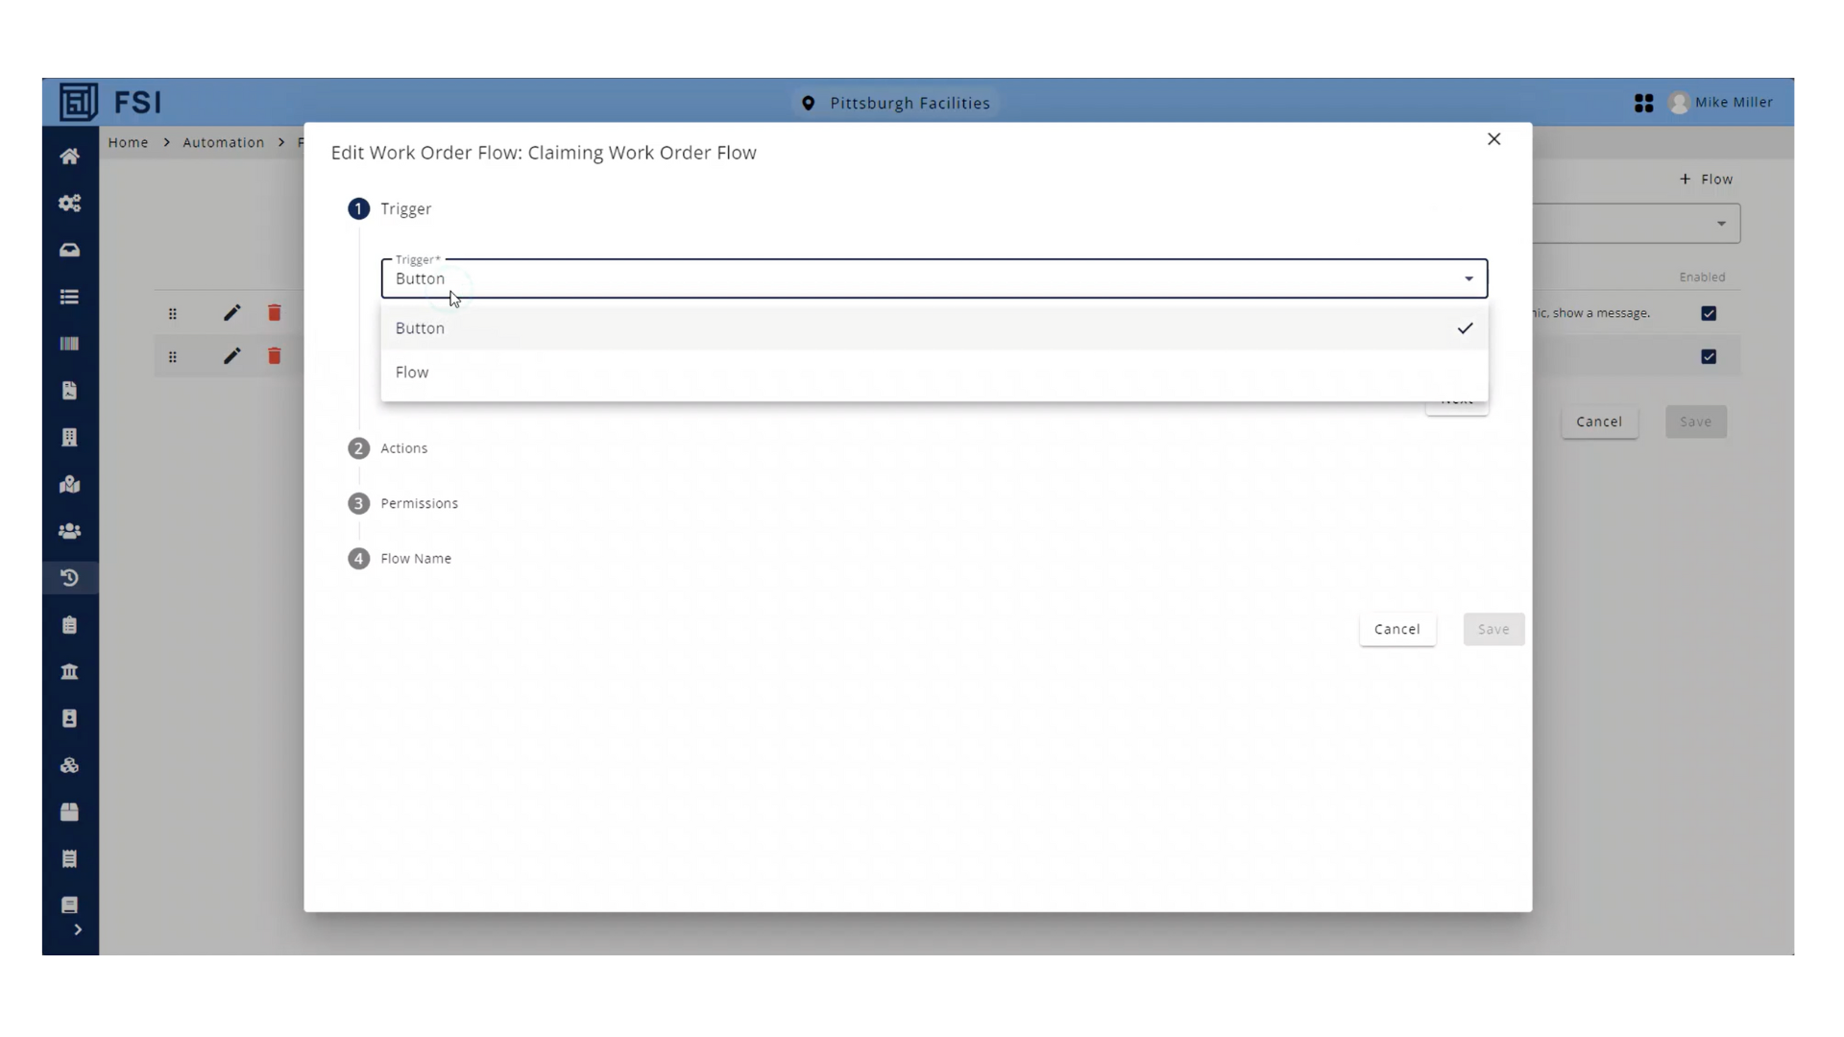Select the buildings icon in sidebar
This screenshot has width=1844, height=1037.
(x=69, y=438)
